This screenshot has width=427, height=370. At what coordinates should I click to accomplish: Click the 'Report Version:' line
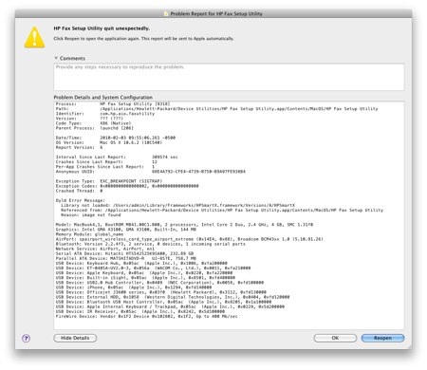pos(79,147)
